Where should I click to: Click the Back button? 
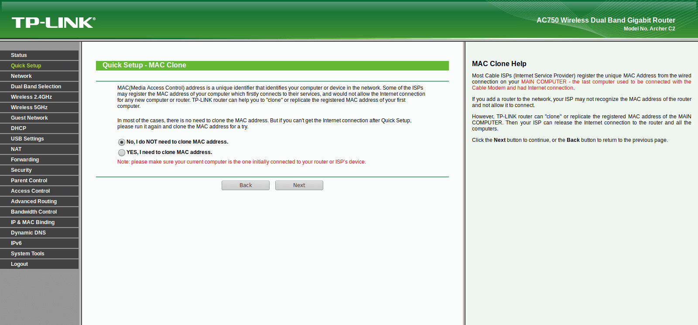(246, 185)
